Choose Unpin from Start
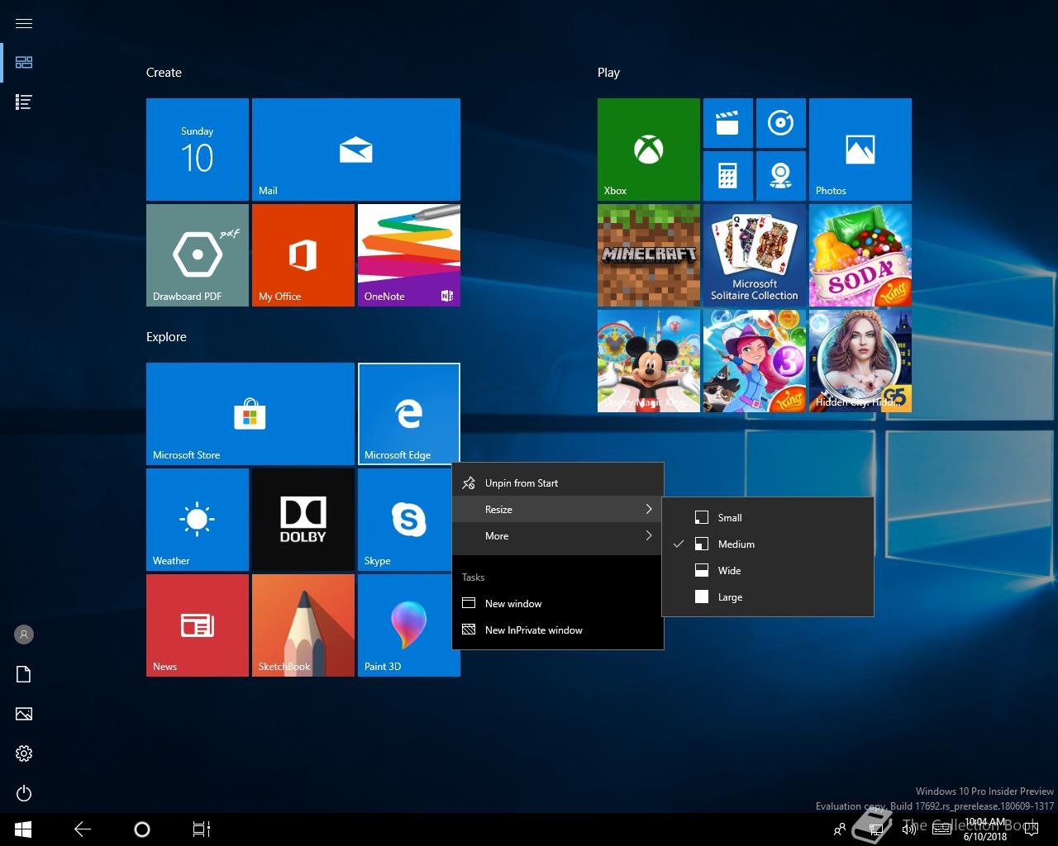1058x846 pixels. pos(558,483)
